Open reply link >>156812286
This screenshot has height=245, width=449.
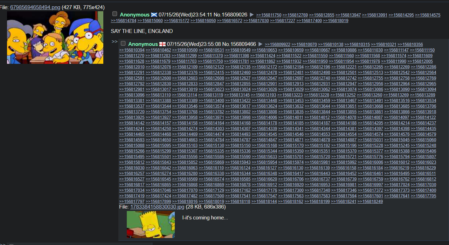[423, 67]
